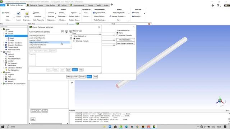This screenshot has height=129, width=230.
Task: Click Methods icon under Solution
Action: tap(6, 54)
